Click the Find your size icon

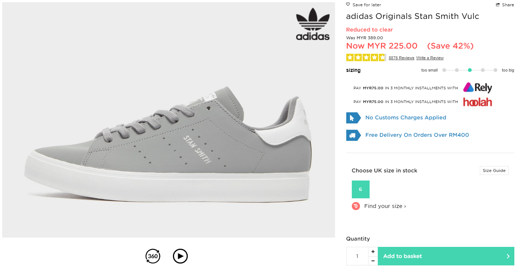[356, 206]
